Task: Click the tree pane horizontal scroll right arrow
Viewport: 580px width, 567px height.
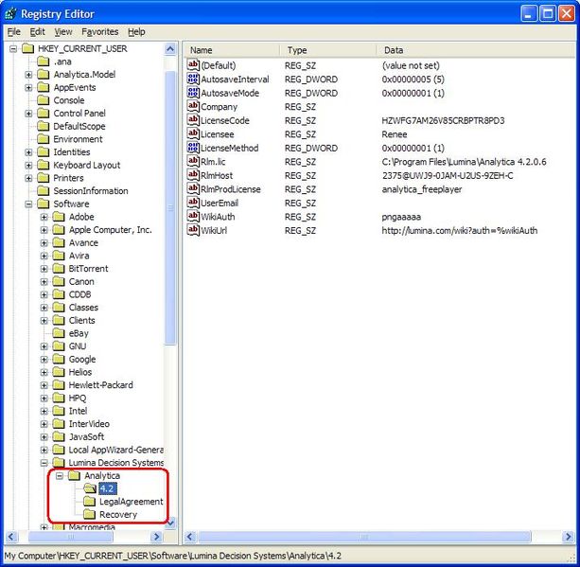Action: [156, 537]
